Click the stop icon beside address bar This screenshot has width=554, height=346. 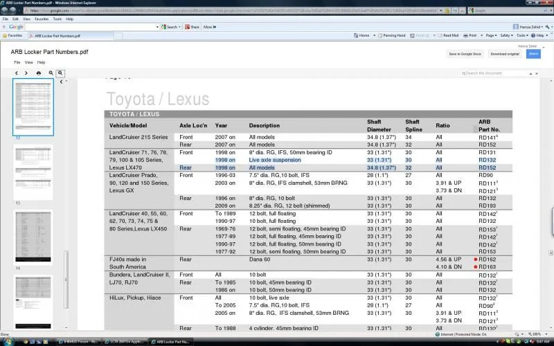(x=462, y=10)
